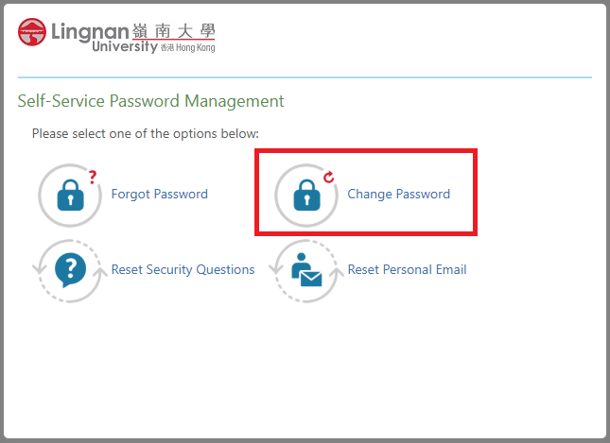The width and height of the screenshot is (610, 443).
Task: Click the Lingnan wordmark text in header
Action: [90, 32]
